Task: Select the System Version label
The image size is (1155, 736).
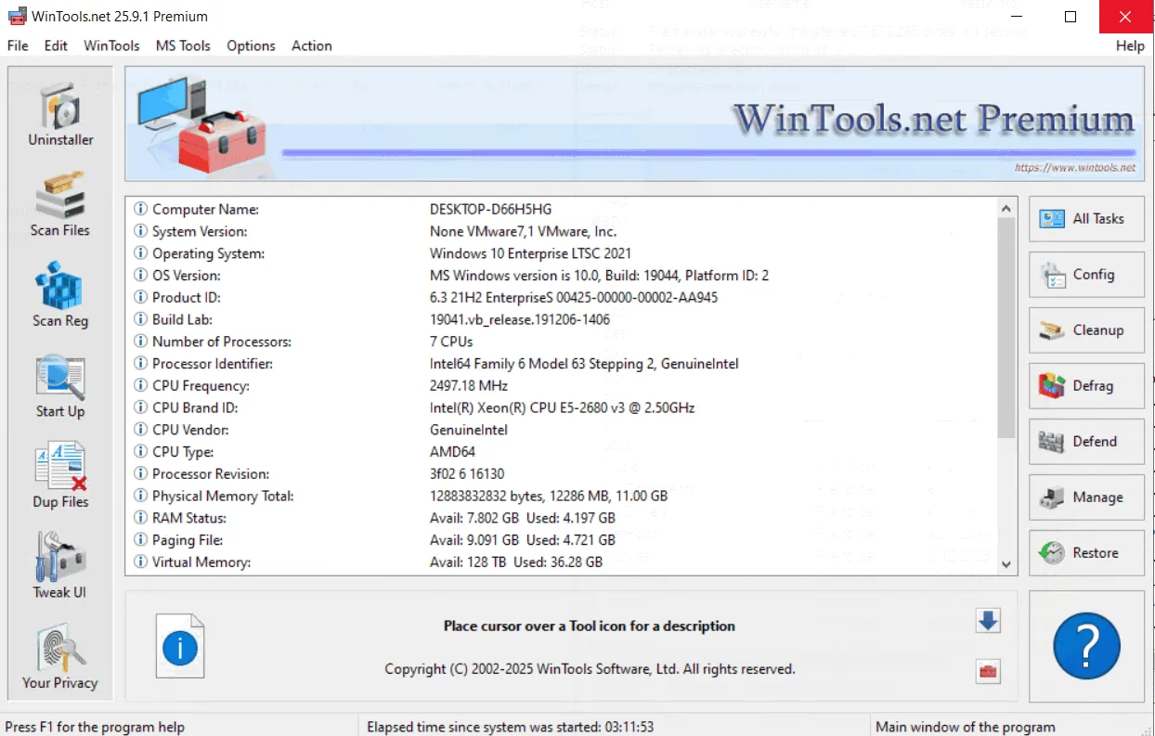Action: click(200, 231)
